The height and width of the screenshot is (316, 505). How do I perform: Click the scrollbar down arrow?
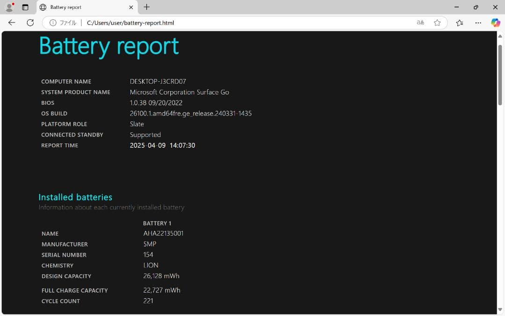tap(500, 309)
